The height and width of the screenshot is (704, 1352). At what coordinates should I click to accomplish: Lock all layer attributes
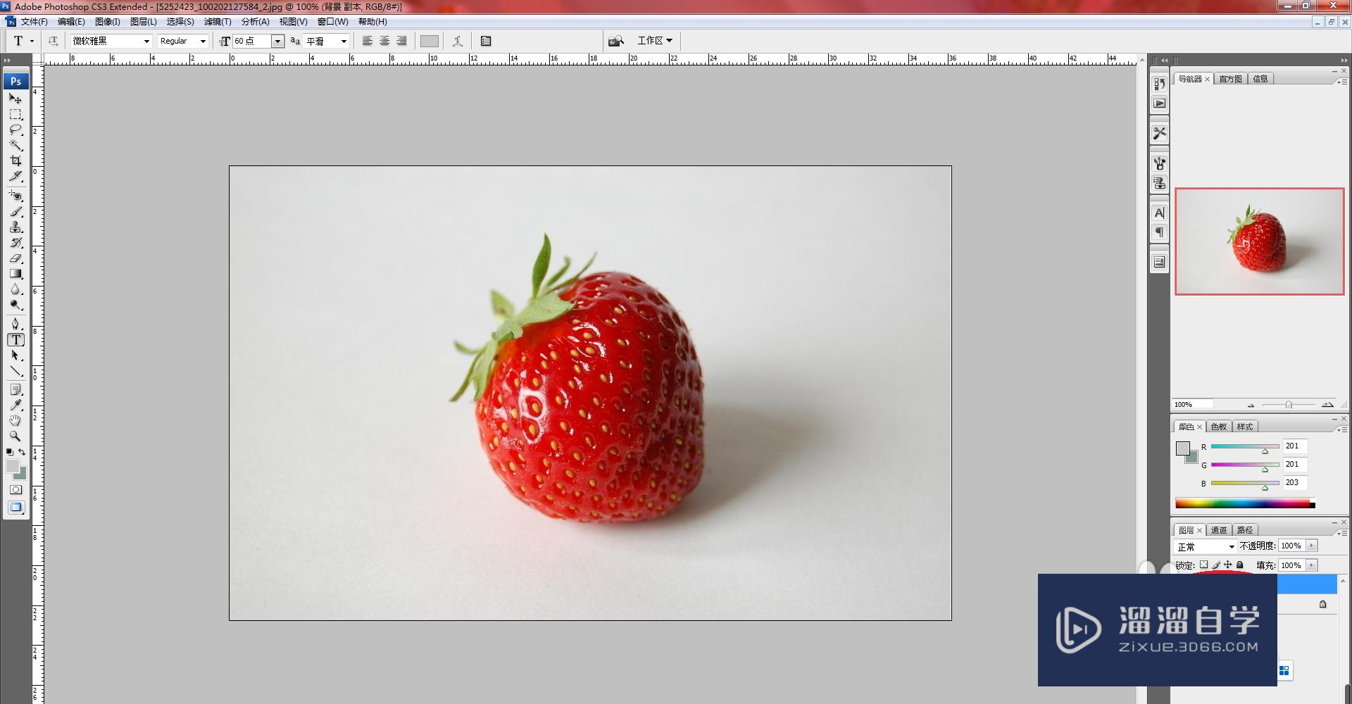[1240, 565]
